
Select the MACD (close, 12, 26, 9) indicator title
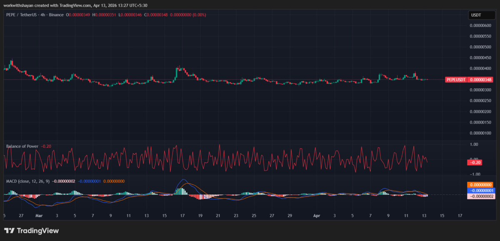27,182
